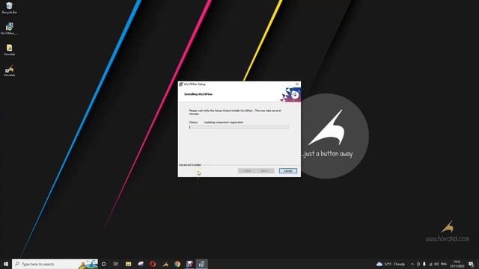Close the Wu10Man Setup dialog
The width and height of the screenshot is (479, 269).
tap(297, 84)
